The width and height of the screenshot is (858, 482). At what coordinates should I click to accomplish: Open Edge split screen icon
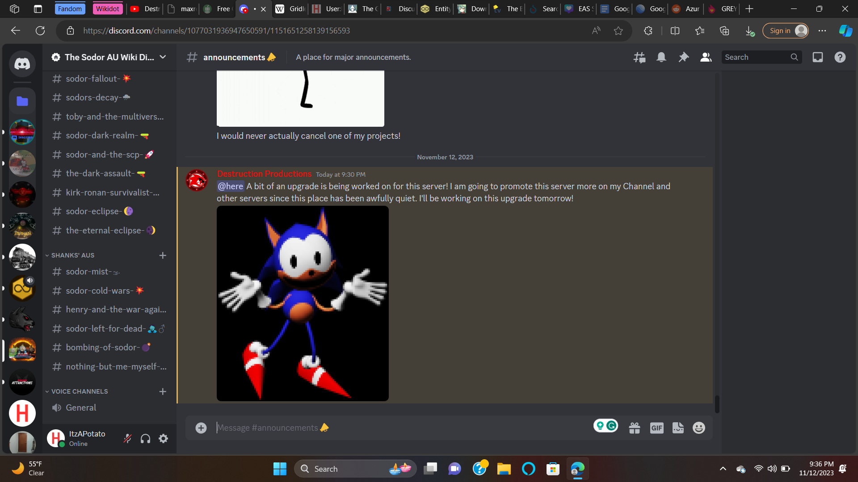675,31
